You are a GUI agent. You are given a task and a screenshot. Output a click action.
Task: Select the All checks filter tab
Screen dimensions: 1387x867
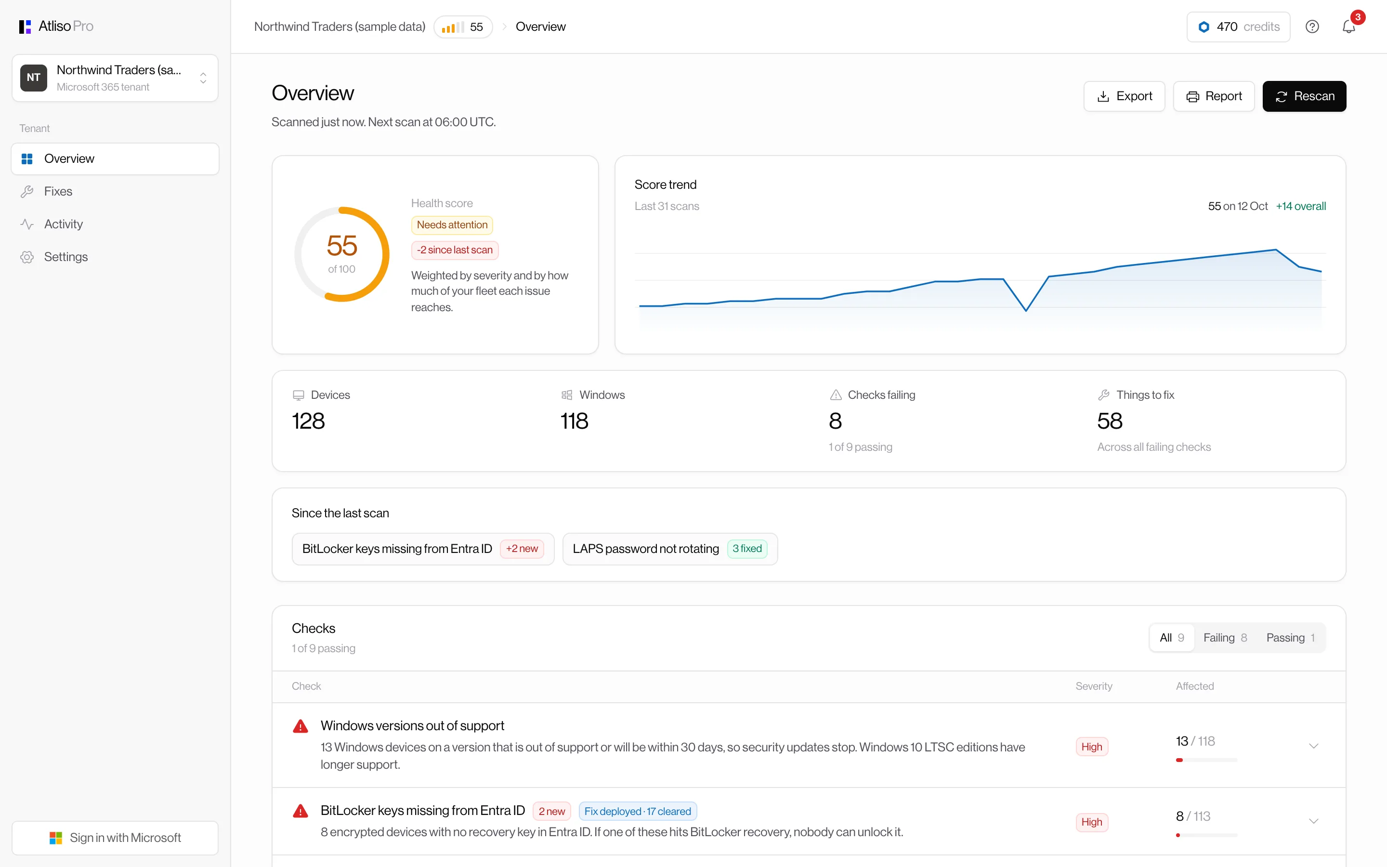tap(1172, 638)
